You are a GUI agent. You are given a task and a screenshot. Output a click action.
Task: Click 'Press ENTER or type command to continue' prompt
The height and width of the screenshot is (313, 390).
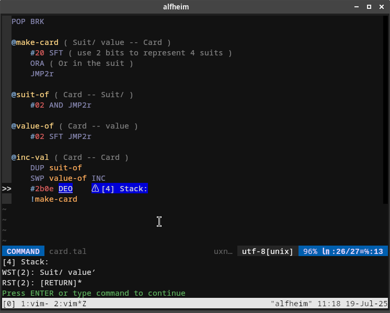[x=94, y=293]
